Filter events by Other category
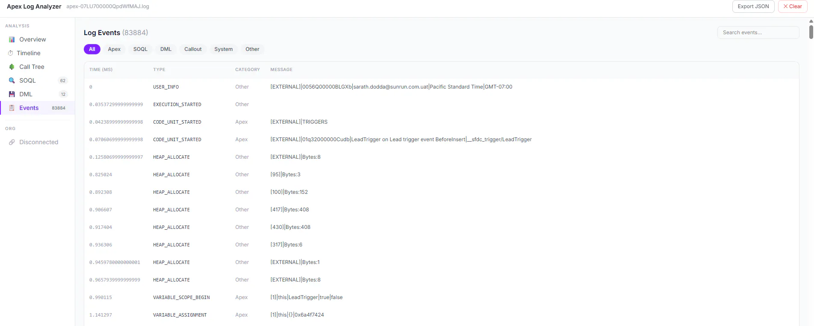 (252, 49)
